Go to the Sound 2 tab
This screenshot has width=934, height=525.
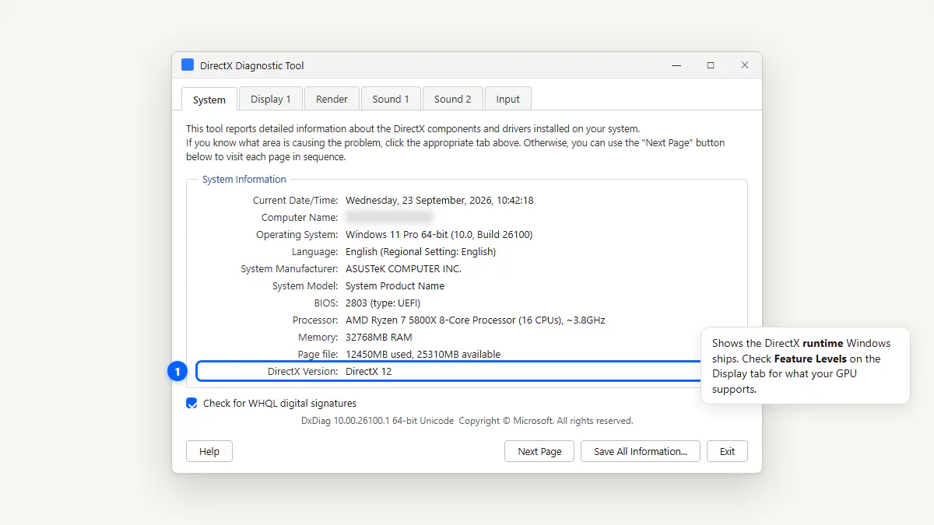[x=453, y=99]
